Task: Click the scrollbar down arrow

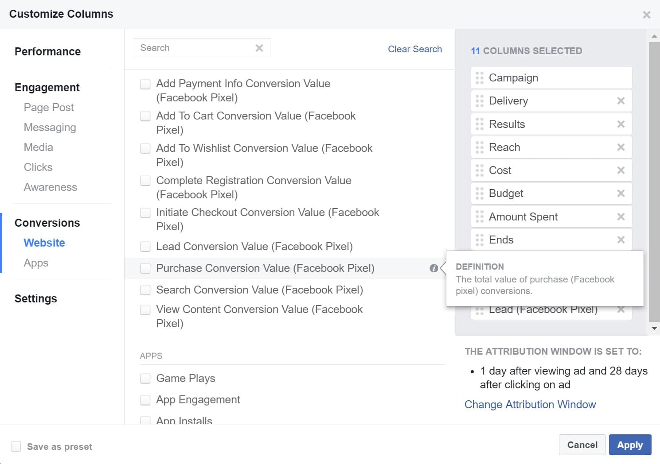Action: pyautogui.click(x=655, y=328)
